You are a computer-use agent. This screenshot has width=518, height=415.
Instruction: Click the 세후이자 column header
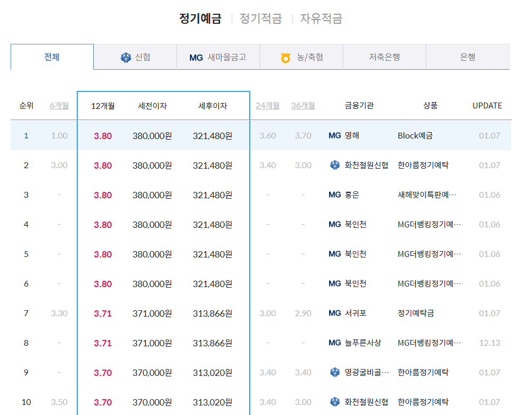(213, 106)
